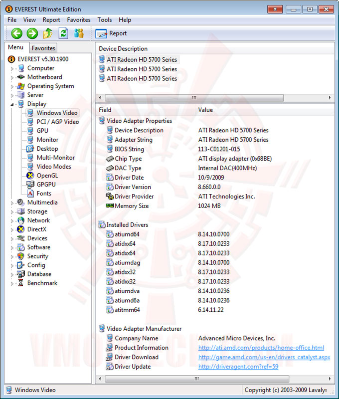Select the Devices icon in the tree

[x=20, y=238]
